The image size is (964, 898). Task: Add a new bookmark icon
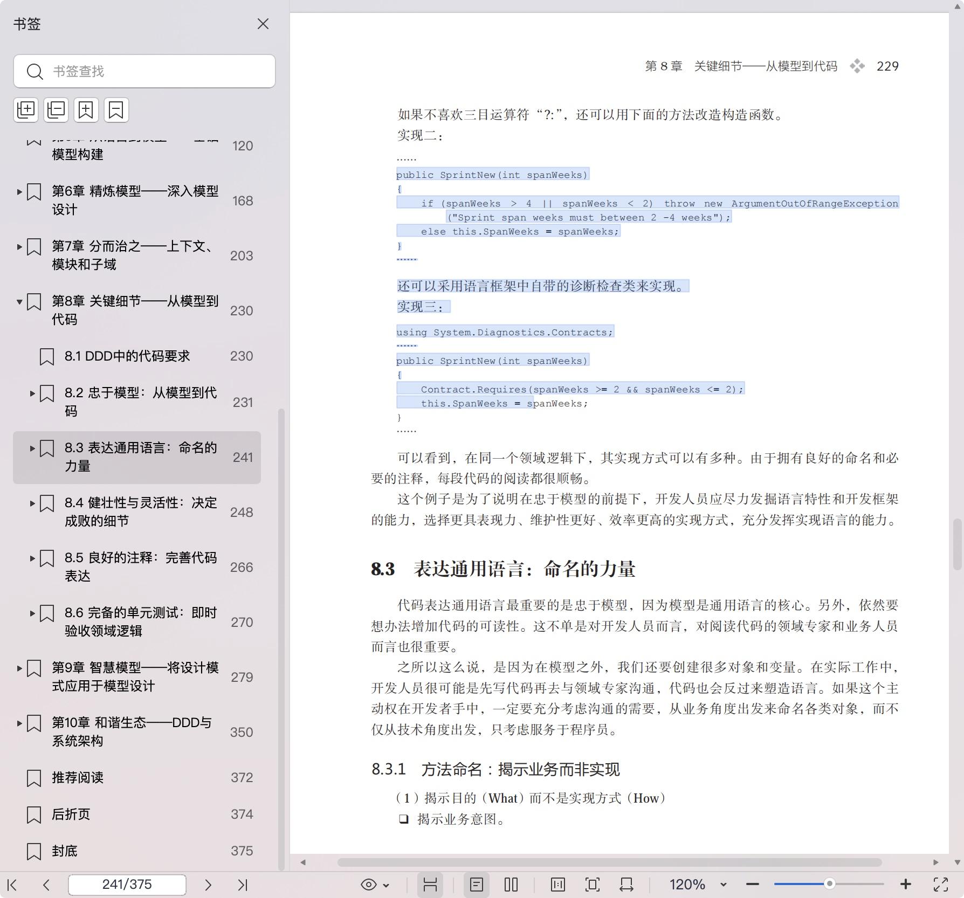(86, 109)
